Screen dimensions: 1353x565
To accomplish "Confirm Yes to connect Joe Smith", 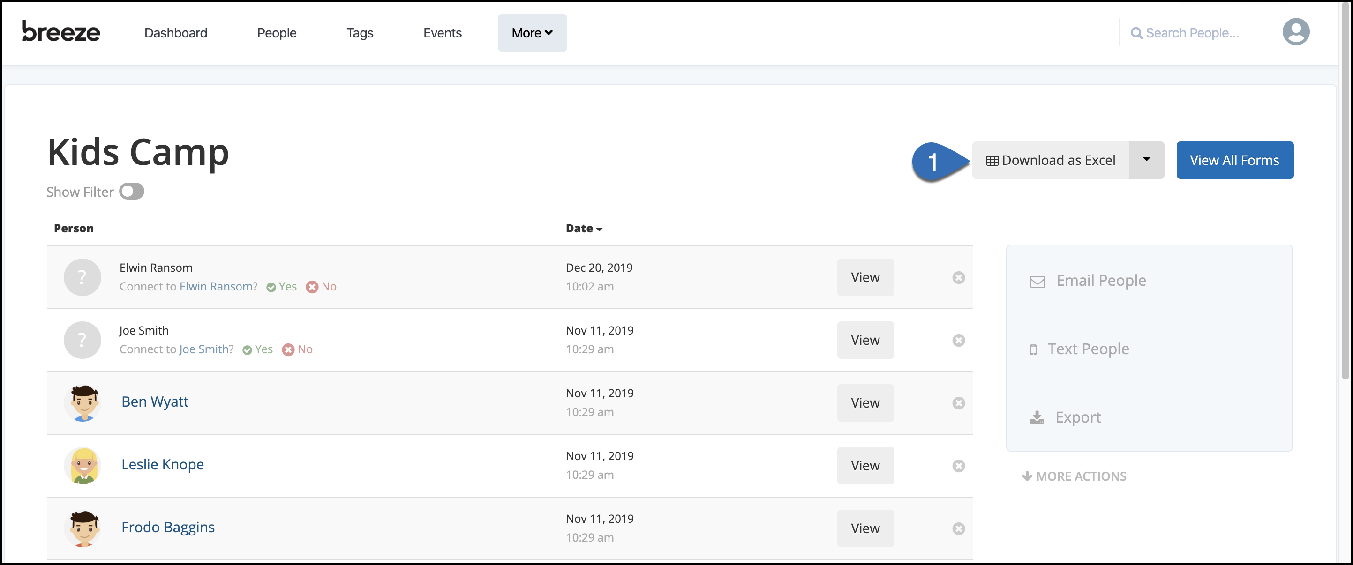I will (257, 349).
